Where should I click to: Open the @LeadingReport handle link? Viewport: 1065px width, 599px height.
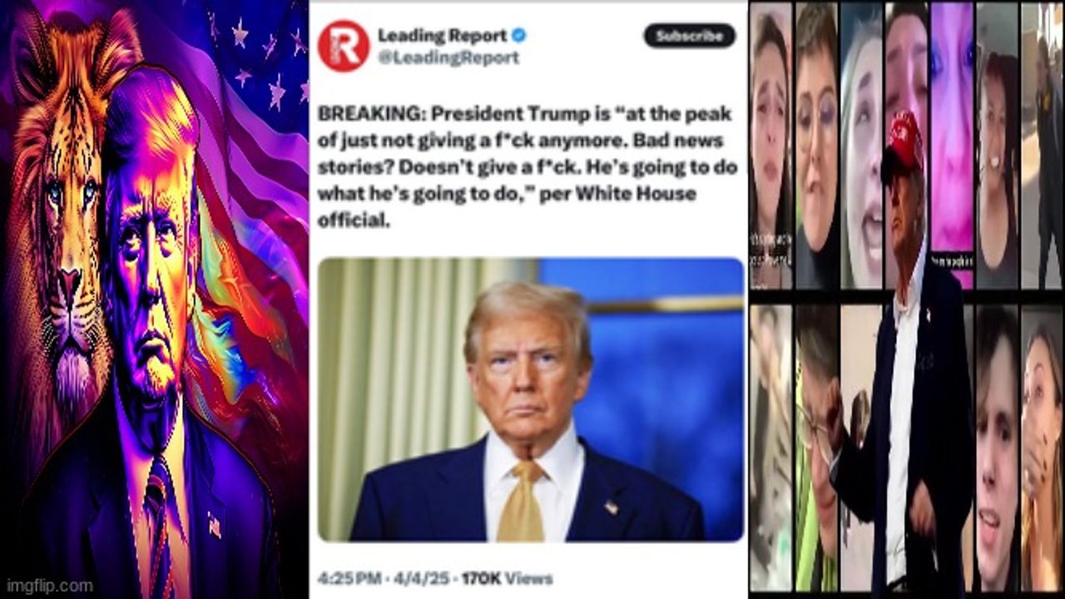click(x=448, y=57)
